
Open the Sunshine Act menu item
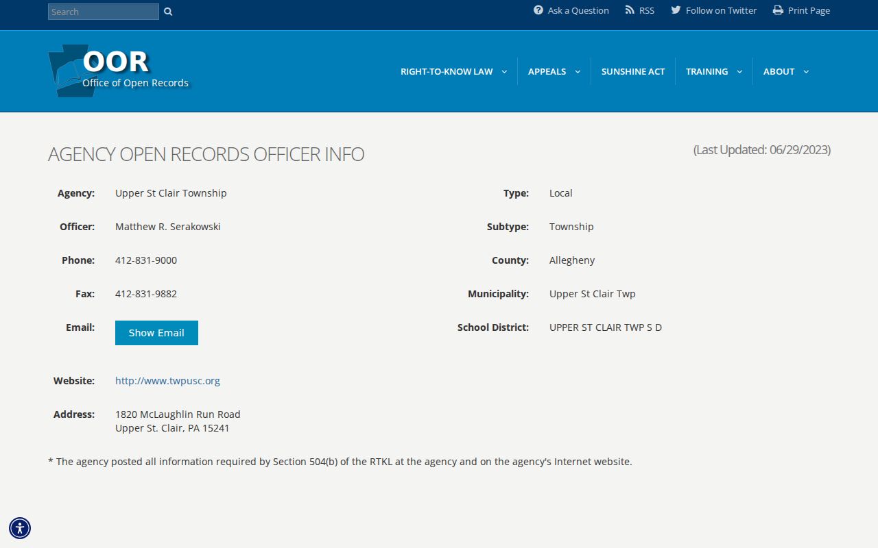633,71
